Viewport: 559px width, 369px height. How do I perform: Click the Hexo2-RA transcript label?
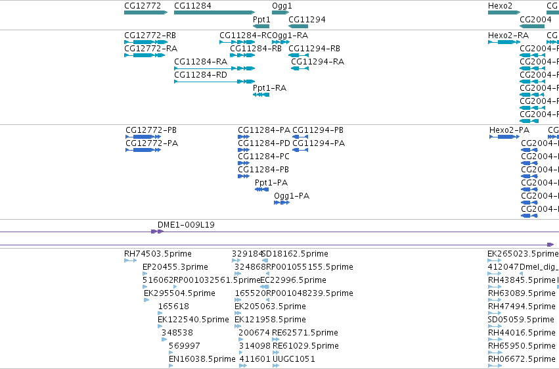click(x=508, y=36)
